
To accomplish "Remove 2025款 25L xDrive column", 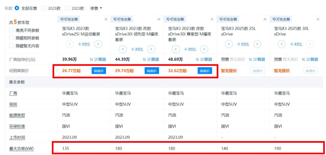I will click(x=265, y=19).
